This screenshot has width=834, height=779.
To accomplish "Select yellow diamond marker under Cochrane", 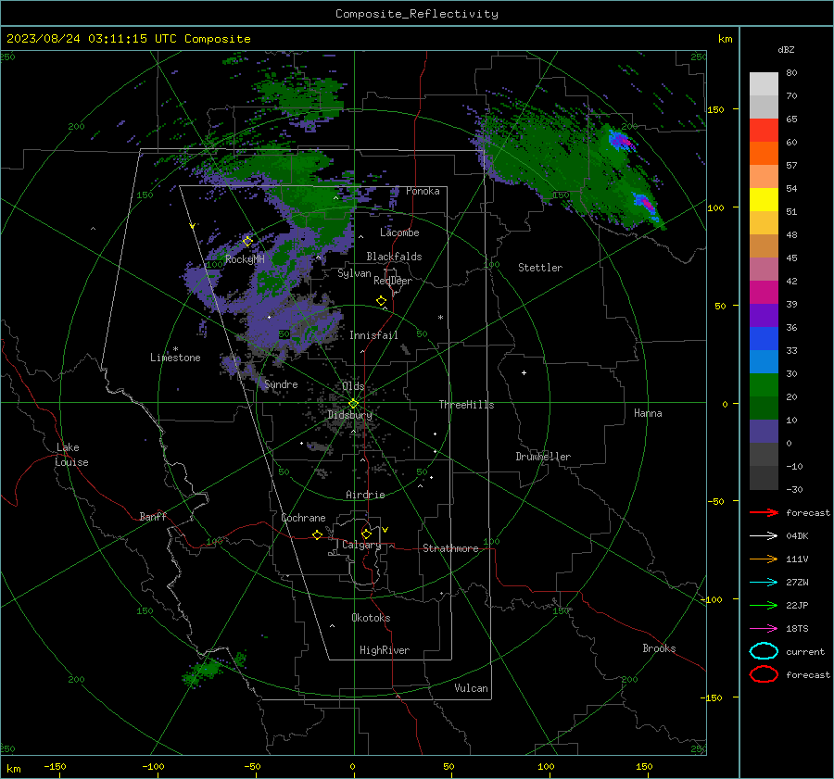I will pyautogui.click(x=318, y=534).
